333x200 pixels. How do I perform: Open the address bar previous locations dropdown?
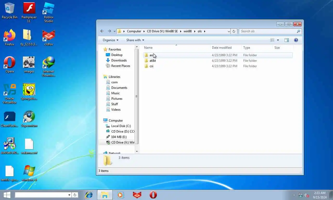[x=229, y=31]
